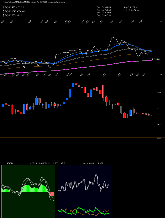
Task: Click the 181 top-value label above the EMA chart
Action: [x=121, y=22]
